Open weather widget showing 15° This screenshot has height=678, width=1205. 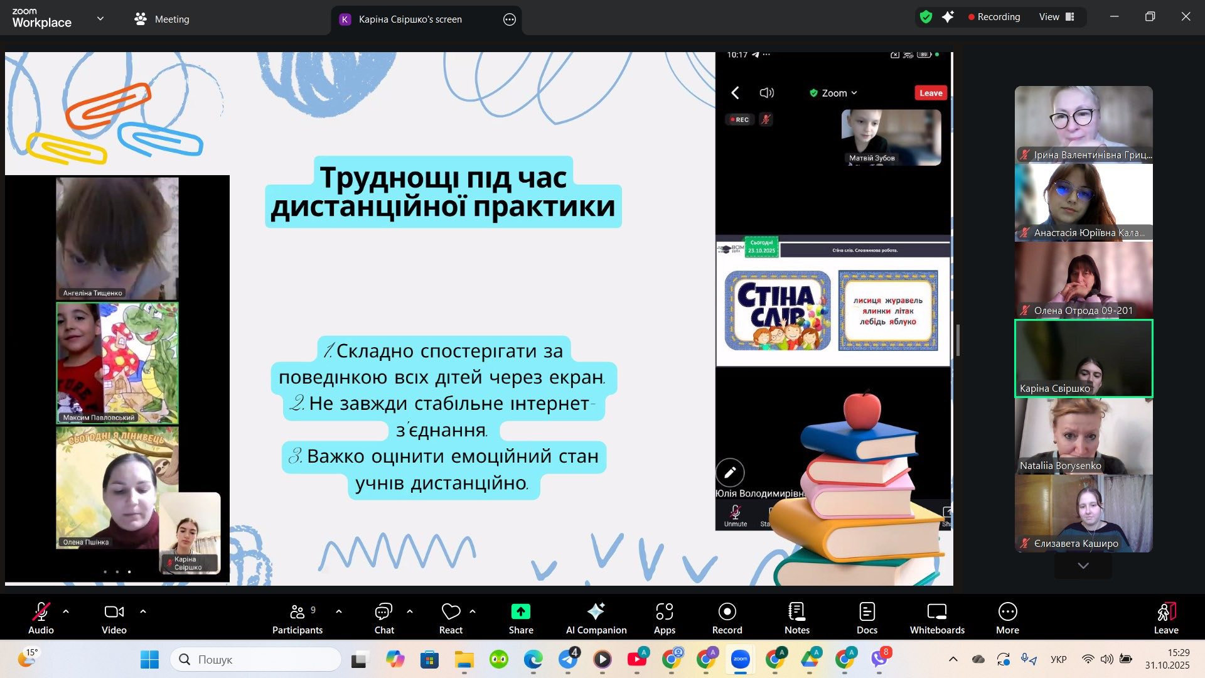pos(27,659)
